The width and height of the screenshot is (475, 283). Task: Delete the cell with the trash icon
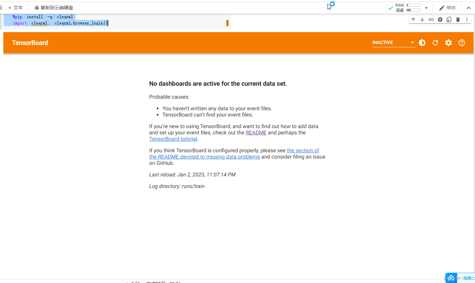tap(458, 20)
